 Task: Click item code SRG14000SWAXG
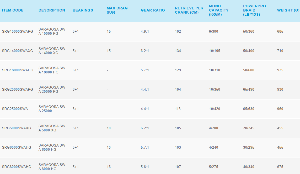click(18, 51)
